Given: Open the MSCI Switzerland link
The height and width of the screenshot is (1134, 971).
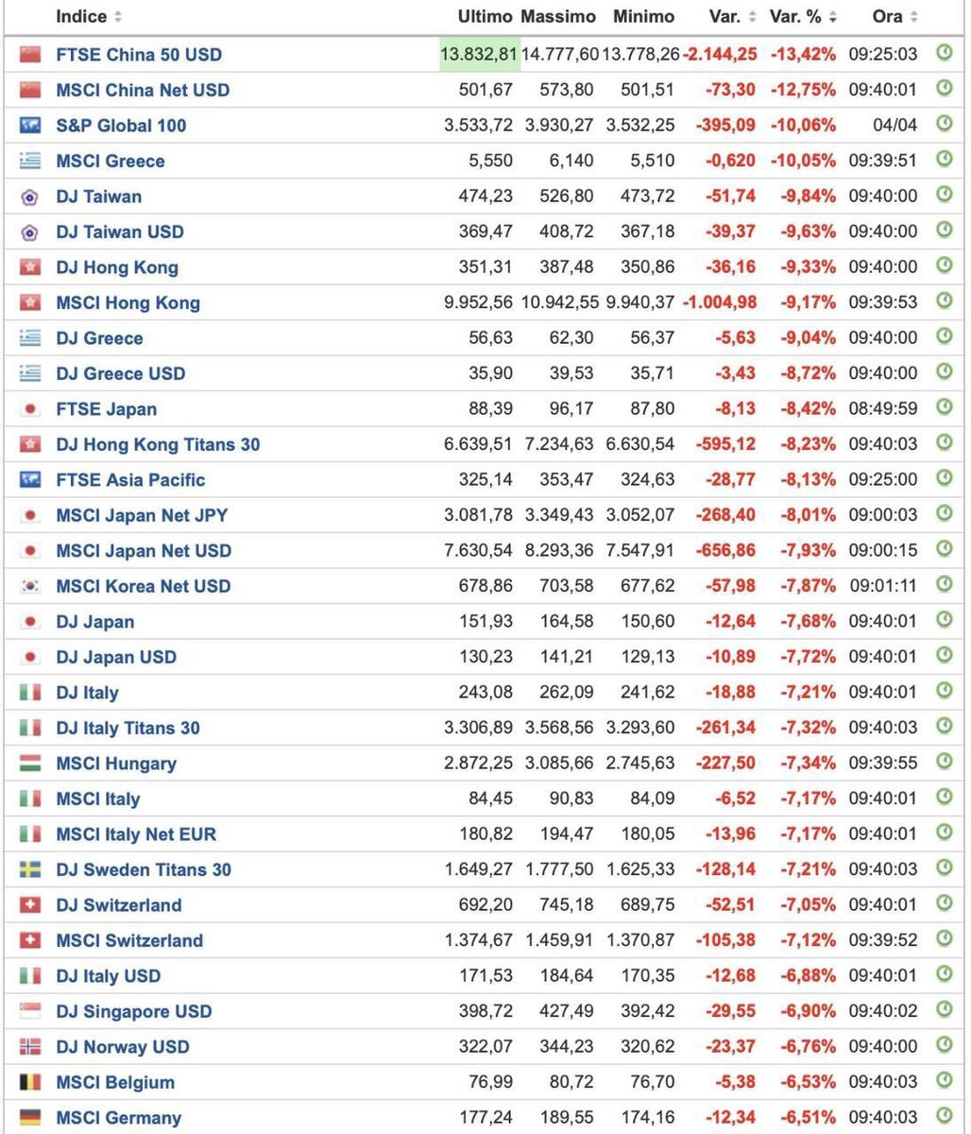Looking at the screenshot, I should 129,940.
